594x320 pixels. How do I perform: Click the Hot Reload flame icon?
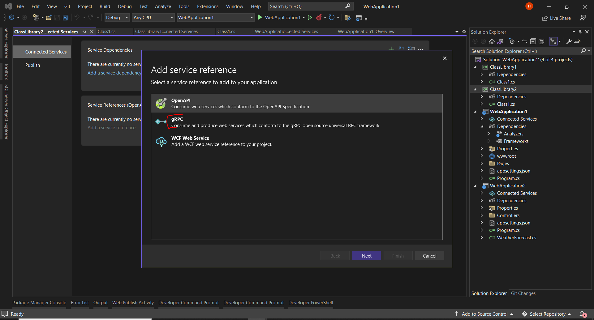pyautogui.click(x=319, y=18)
